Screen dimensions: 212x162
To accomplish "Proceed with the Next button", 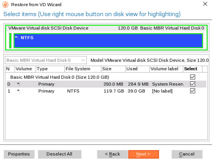I will point(143,154).
